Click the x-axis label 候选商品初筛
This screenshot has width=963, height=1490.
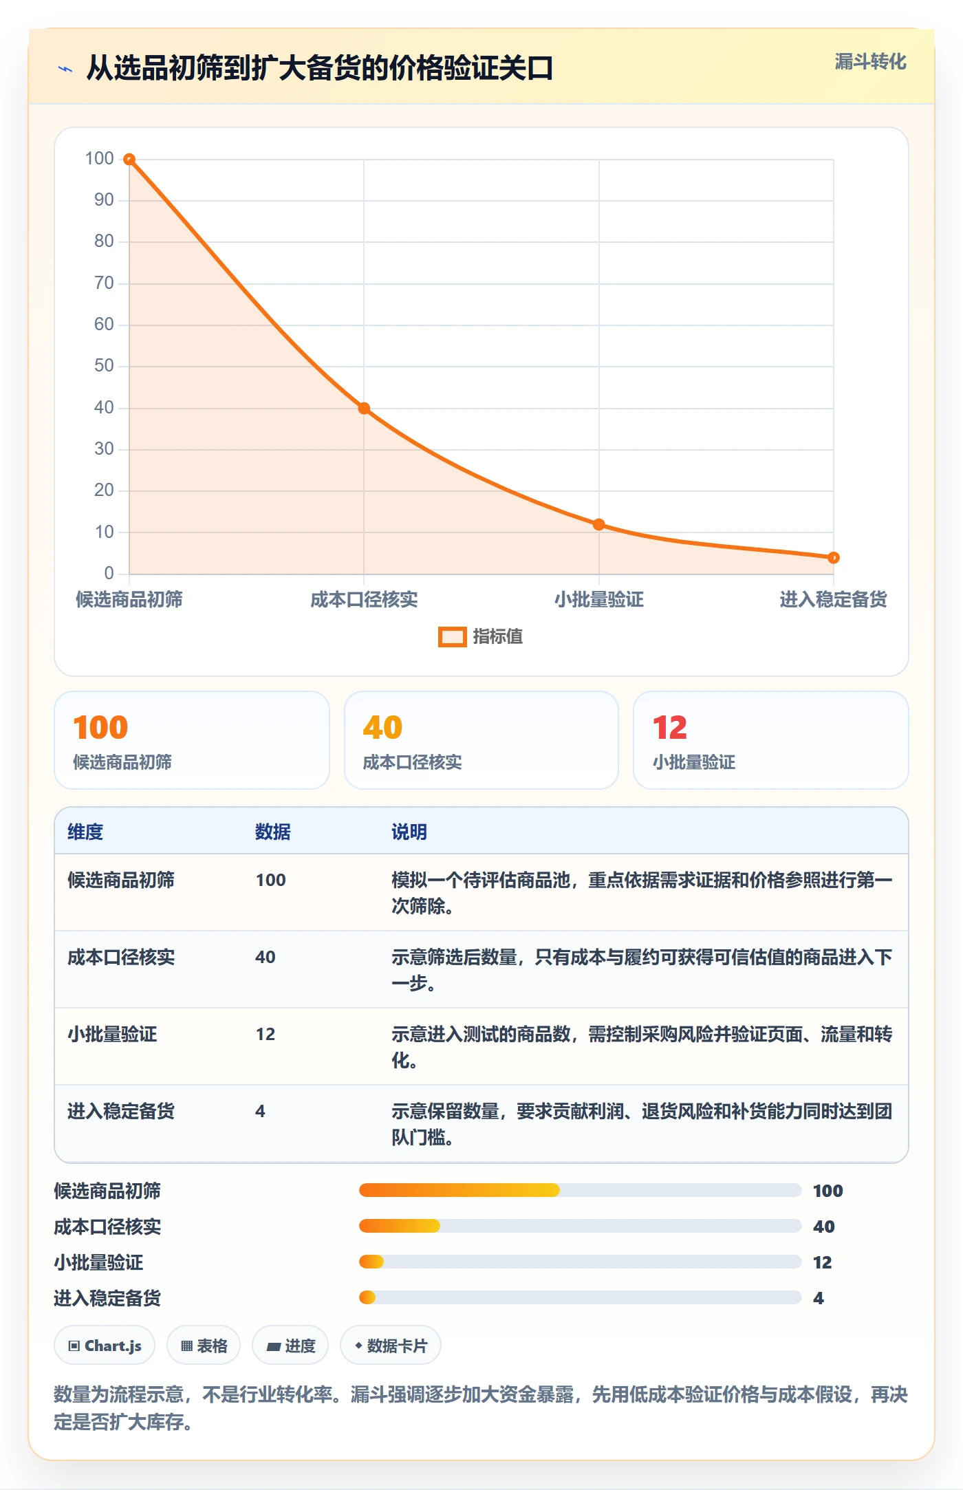(x=129, y=600)
